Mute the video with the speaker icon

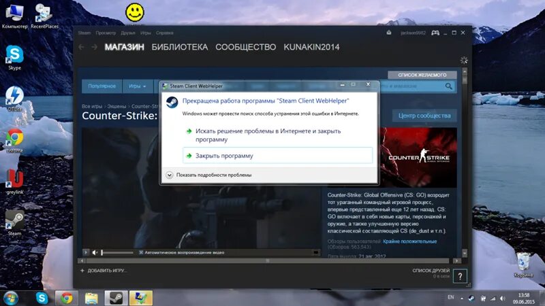click(95, 252)
